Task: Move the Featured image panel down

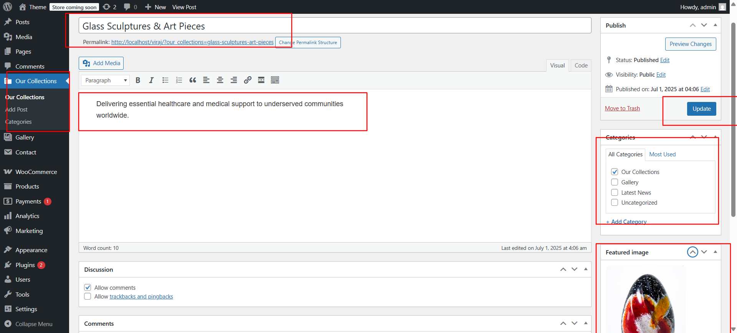Action: pyautogui.click(x=704, y=252)
